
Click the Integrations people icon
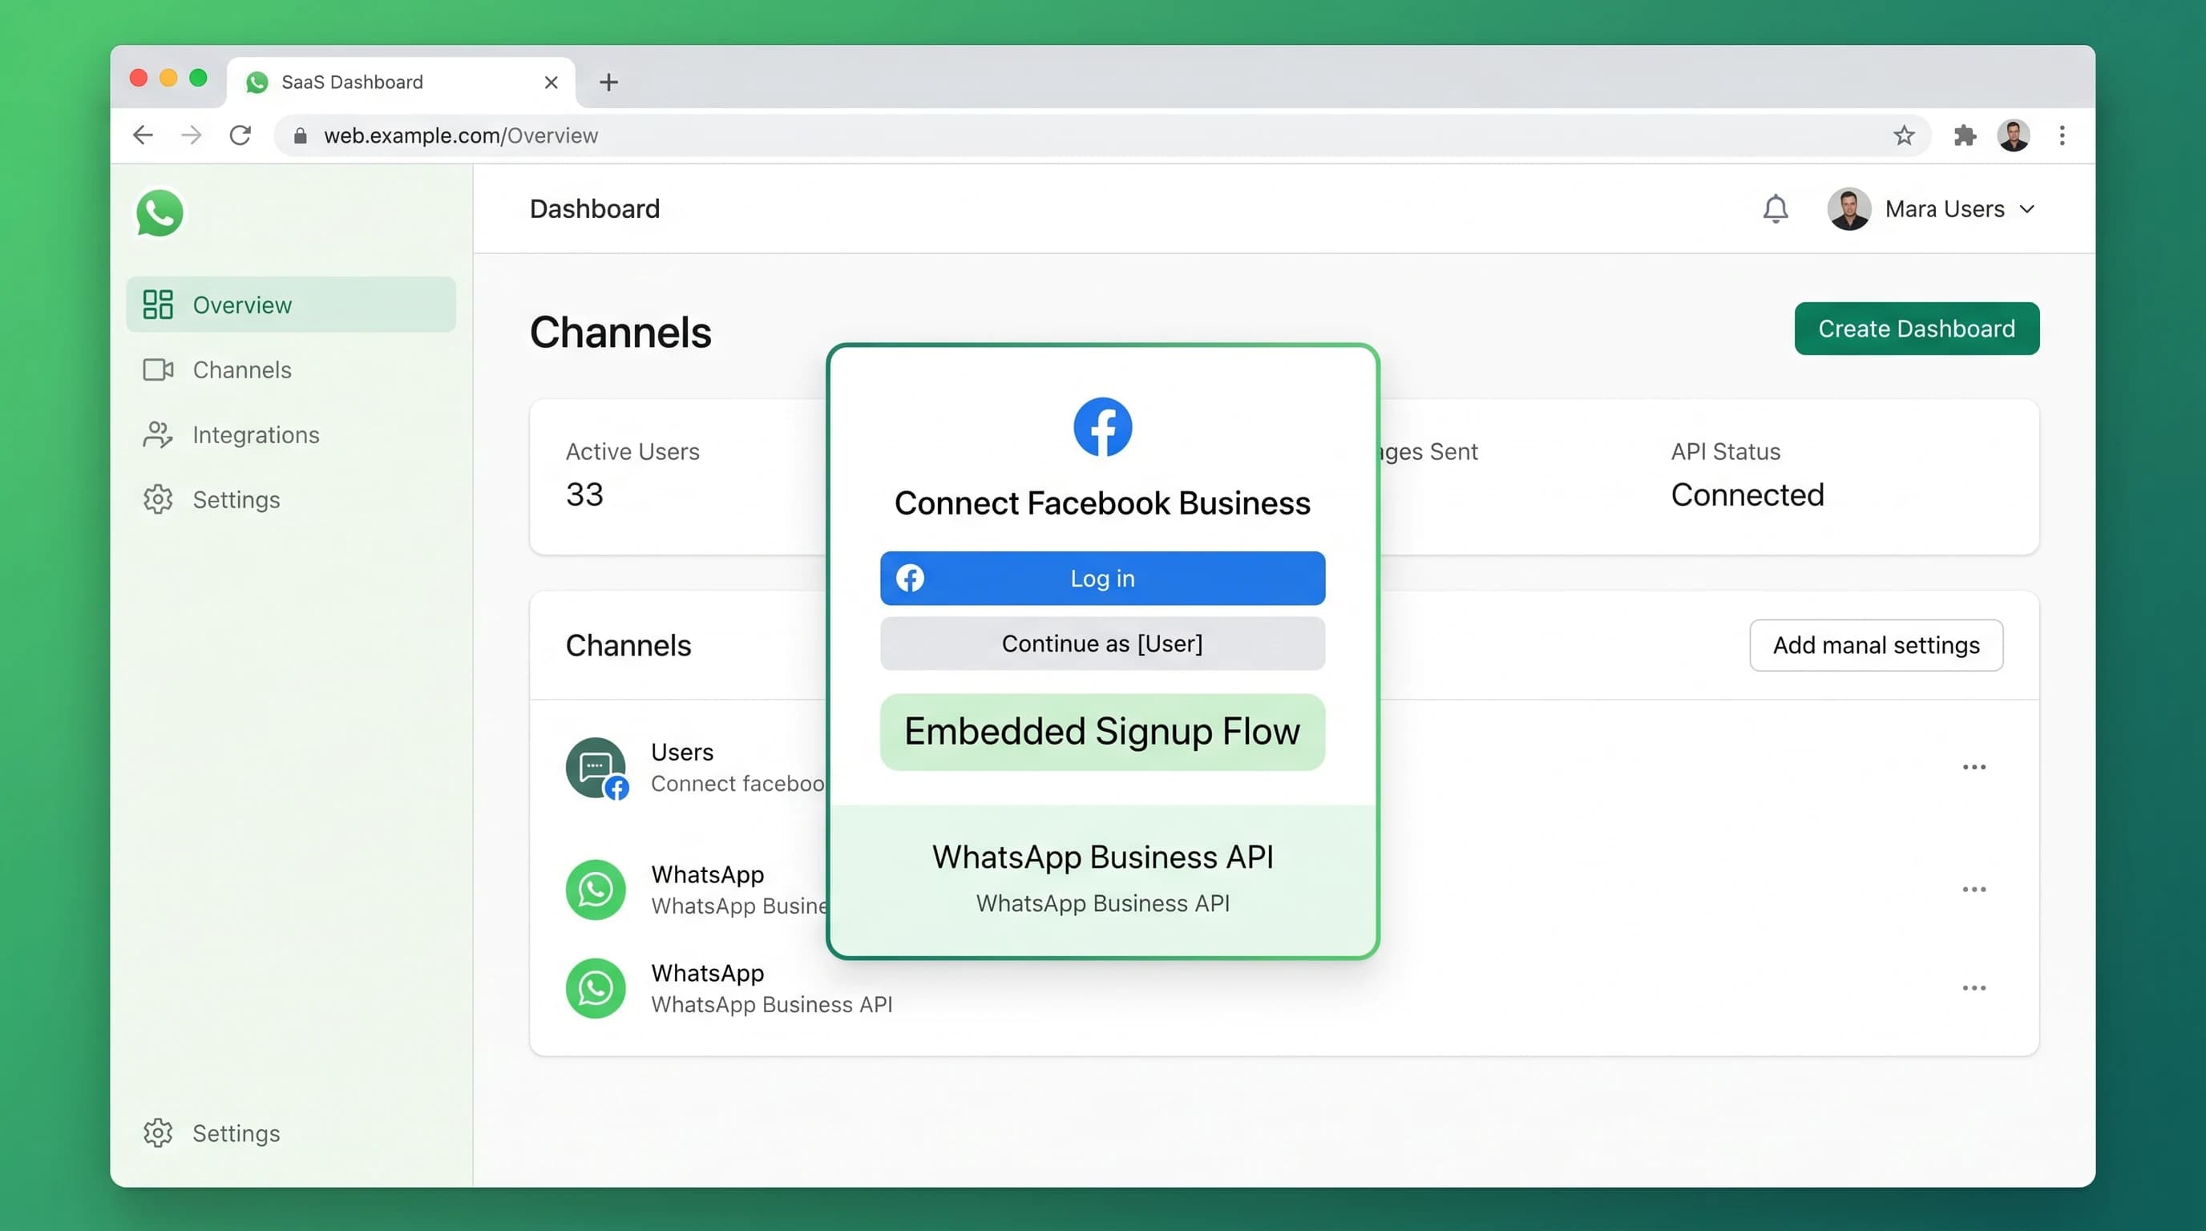(x=158, y=435)
